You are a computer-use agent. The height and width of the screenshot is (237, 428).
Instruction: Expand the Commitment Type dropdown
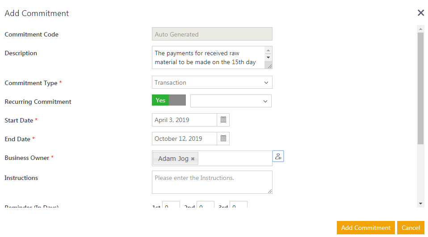coord(212,82)
